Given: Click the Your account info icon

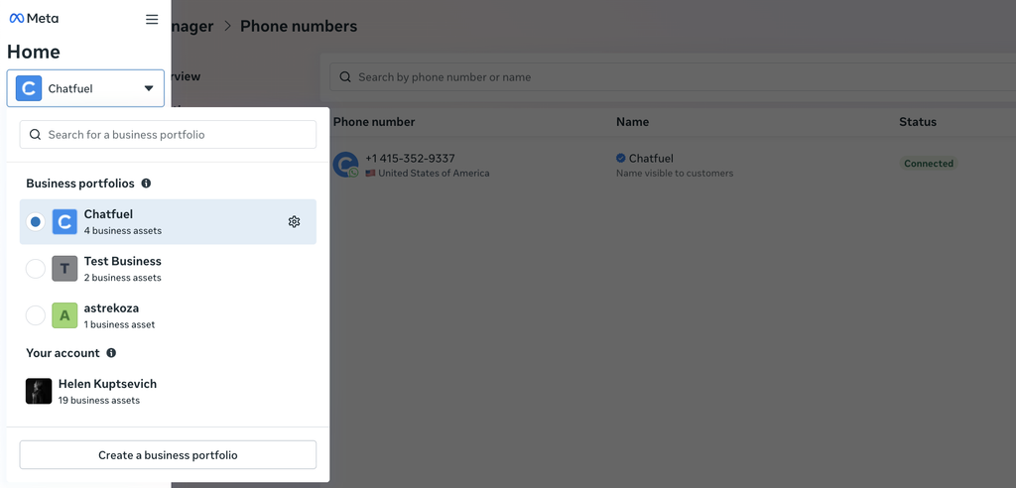Looking at the screenshot, I should (x=111, y=353).
